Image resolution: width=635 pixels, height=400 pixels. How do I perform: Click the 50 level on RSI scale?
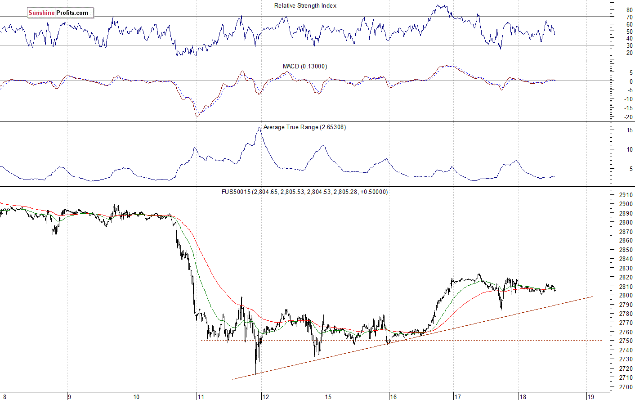(630, 31)
